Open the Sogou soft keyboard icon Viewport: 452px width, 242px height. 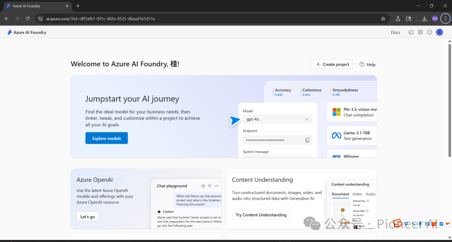point(427,224)
